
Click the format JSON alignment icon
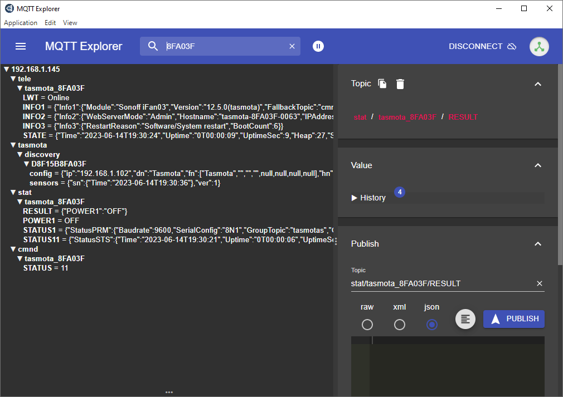point(465,319)
